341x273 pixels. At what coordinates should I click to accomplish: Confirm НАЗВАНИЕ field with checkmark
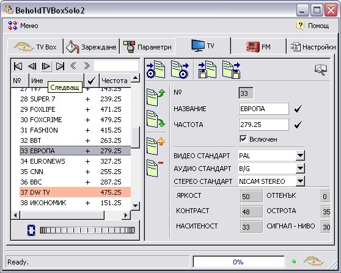pyautogui.click(x=298, y=108)
